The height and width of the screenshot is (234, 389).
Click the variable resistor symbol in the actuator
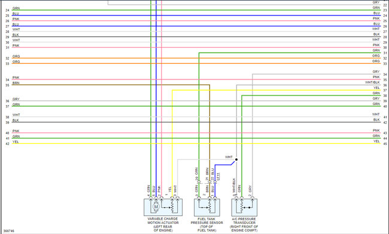click(x=173, y=207)
